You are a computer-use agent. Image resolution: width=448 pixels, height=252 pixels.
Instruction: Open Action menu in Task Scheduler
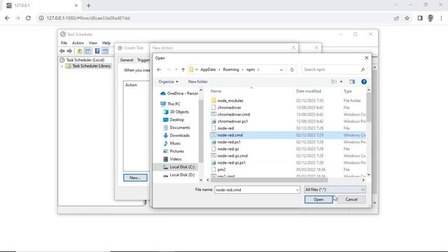pyautogui.click(x=78, y=43)
